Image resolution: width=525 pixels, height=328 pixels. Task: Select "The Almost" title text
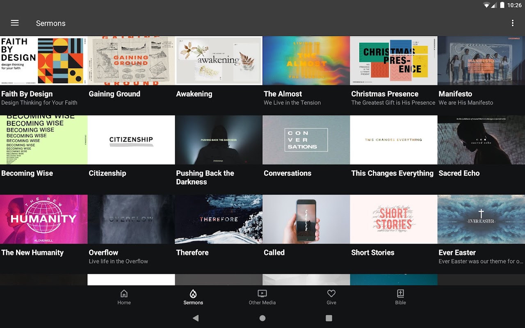coord(283,94)
